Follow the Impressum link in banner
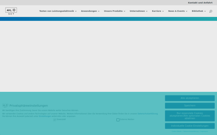The image size is (217, 135). (x=204, y=131)
